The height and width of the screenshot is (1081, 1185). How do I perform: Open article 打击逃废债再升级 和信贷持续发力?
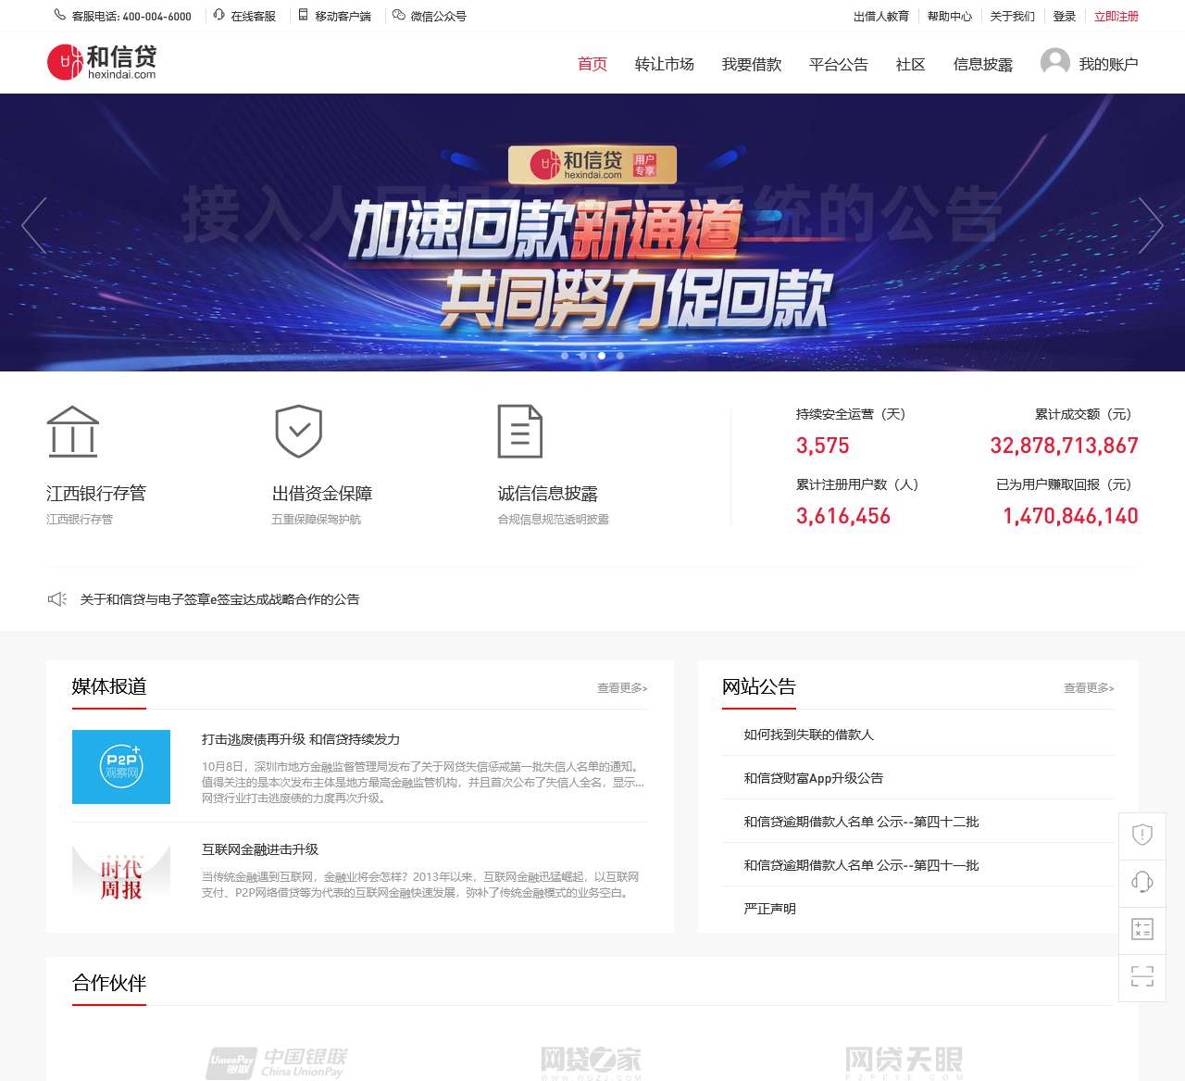pyautogui.click(x=301, y=739)
